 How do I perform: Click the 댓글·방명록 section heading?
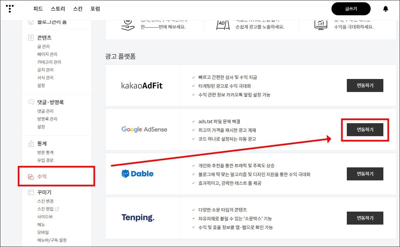pyautogui.click(x=50, y=102)
